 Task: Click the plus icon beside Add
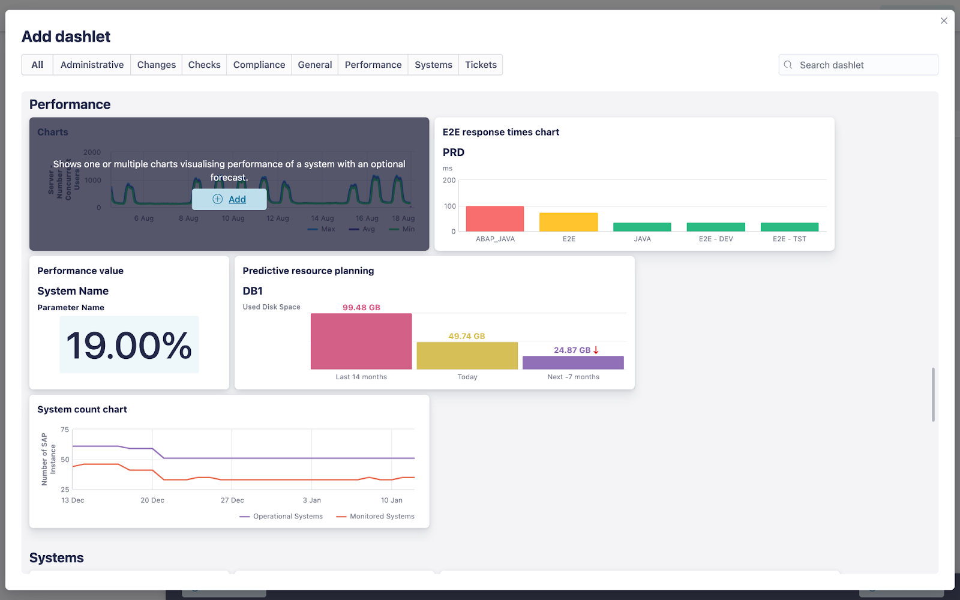tap(217, 199)
